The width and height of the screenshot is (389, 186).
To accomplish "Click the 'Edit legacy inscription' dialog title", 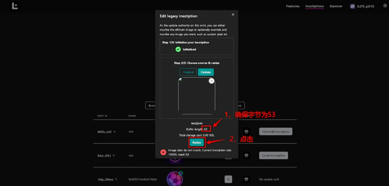I will [178, 16].
